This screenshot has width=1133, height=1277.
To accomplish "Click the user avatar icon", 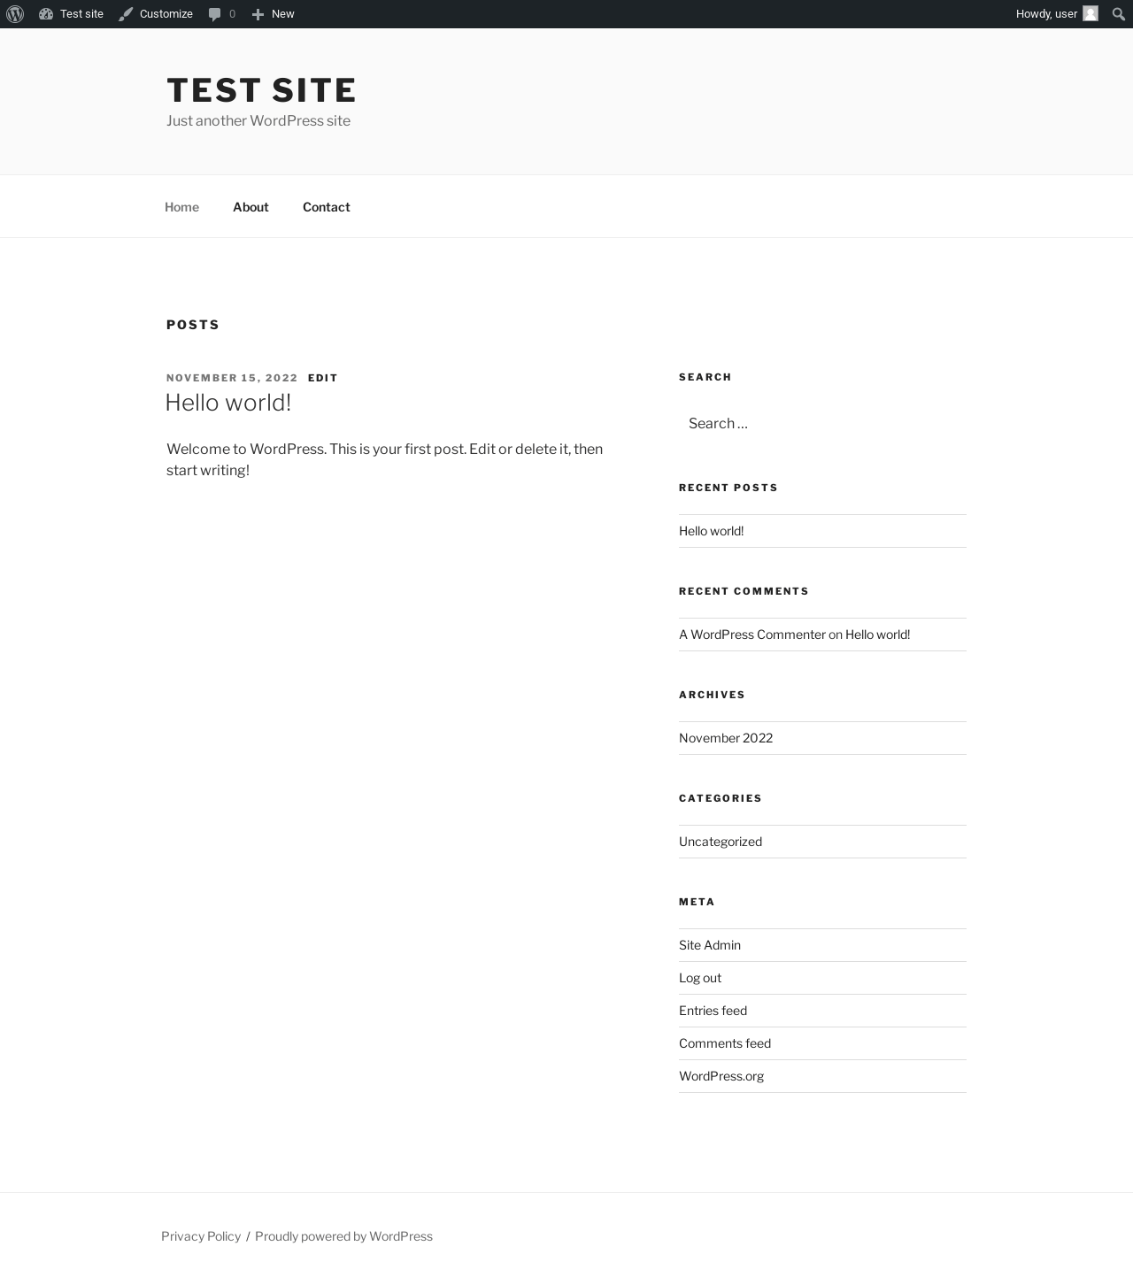I will point(1091,14).
